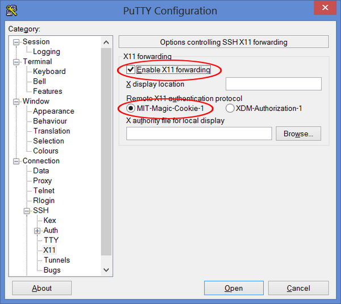Click the X display location field
The image size is (341, 304).
coord(273,84)
